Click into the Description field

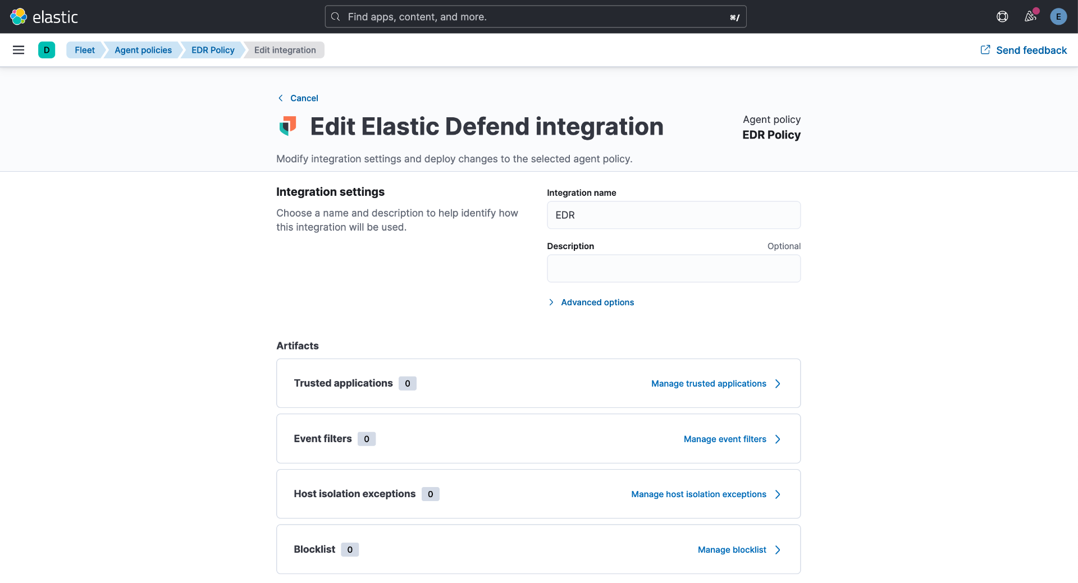pos(674,268)
